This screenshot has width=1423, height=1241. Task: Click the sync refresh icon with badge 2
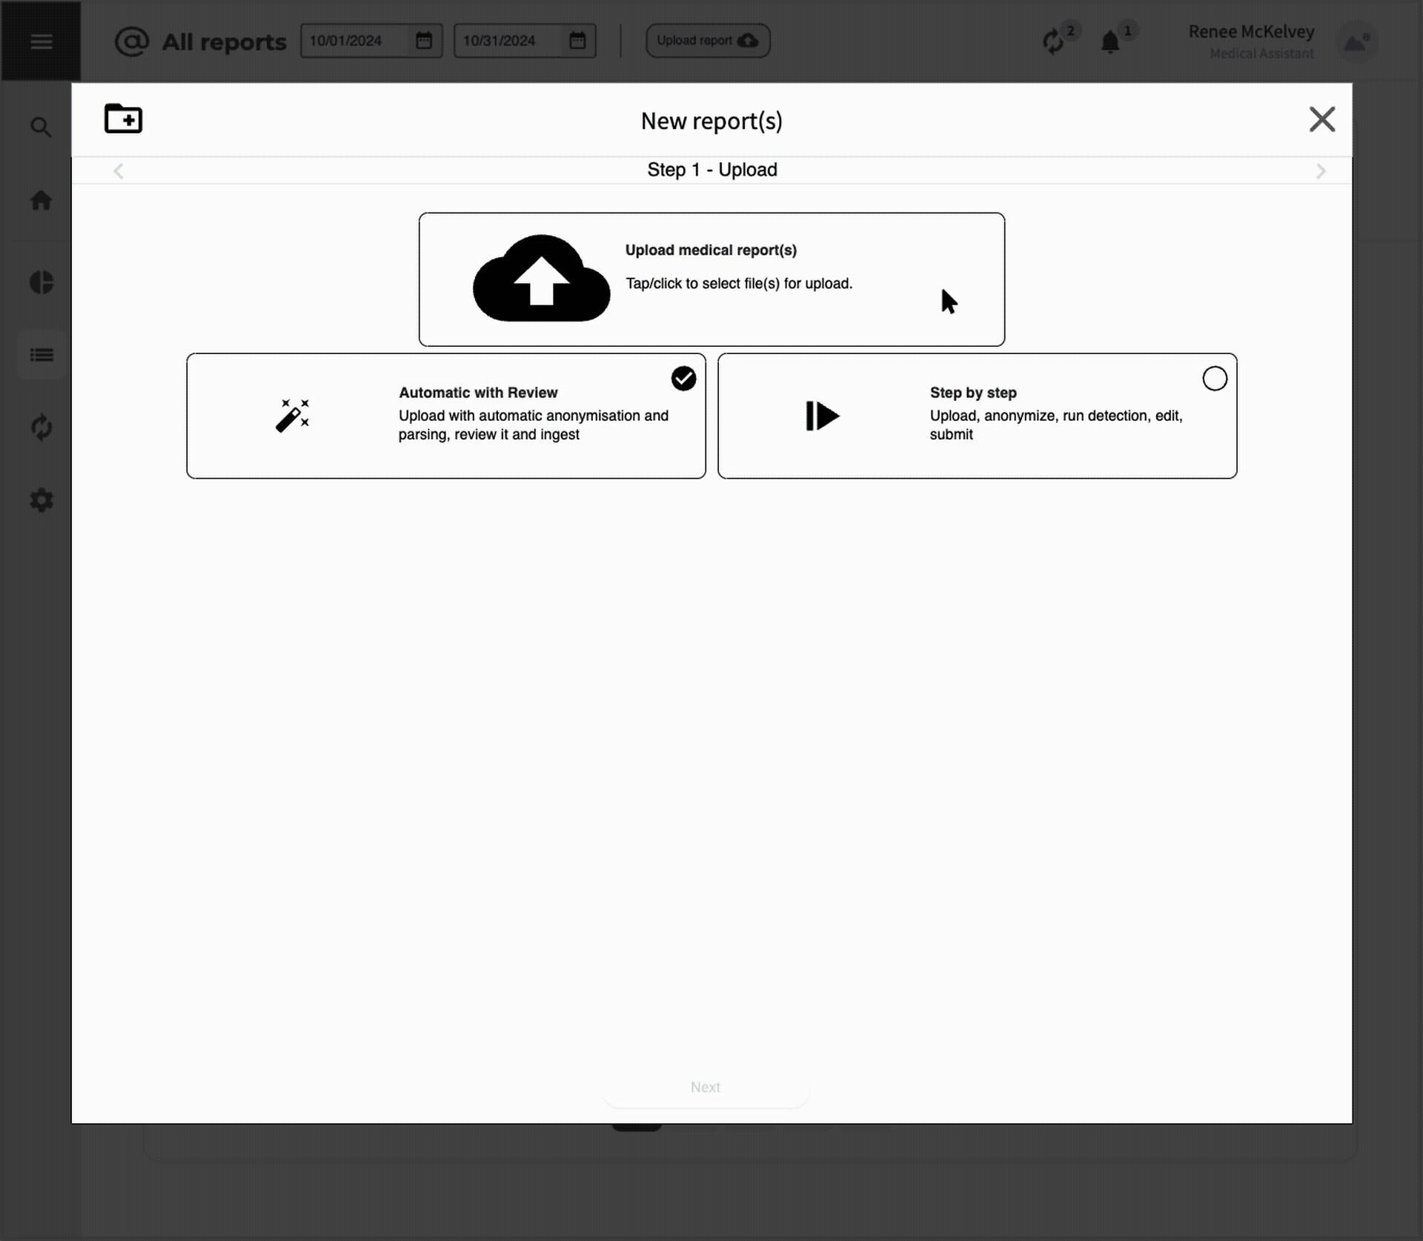[1052, 41]
